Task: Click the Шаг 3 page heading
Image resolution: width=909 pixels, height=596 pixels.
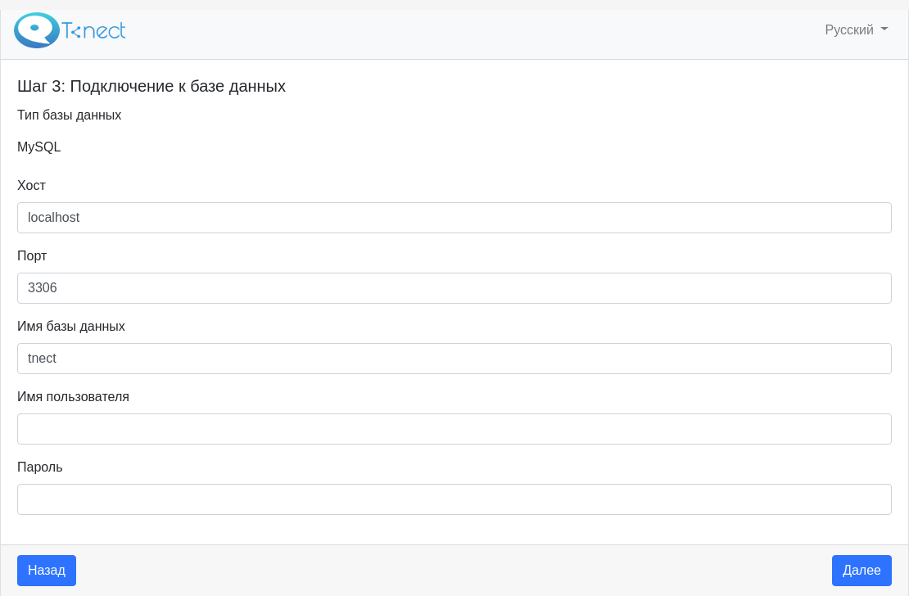Action: point(151,87)
